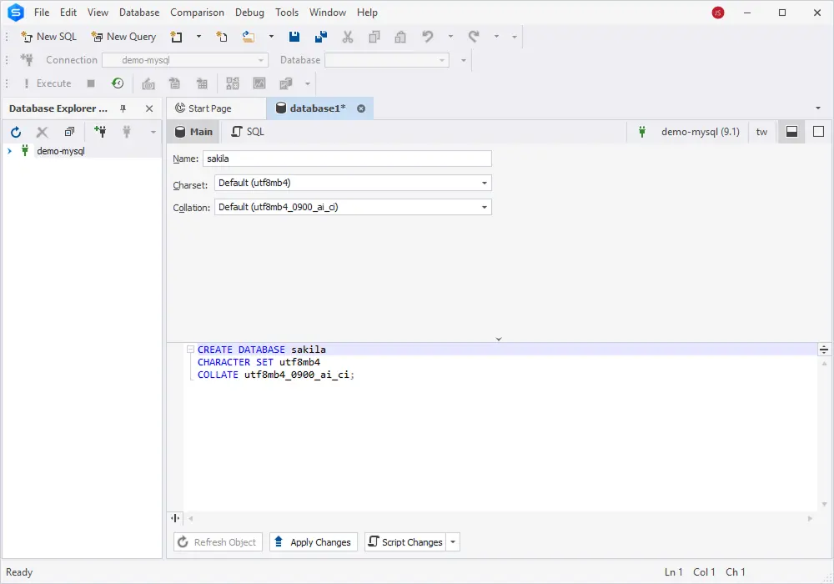The image size is (834, 584).
Task: Switch to the full view layout
Action: pos(818,132)
